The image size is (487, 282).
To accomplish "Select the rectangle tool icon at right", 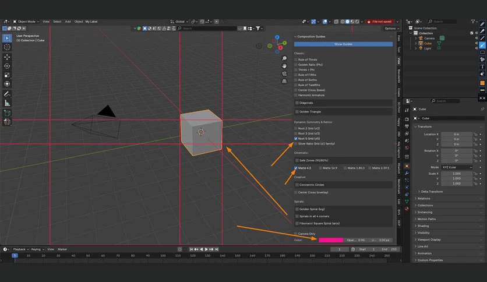I will (482, 52).
